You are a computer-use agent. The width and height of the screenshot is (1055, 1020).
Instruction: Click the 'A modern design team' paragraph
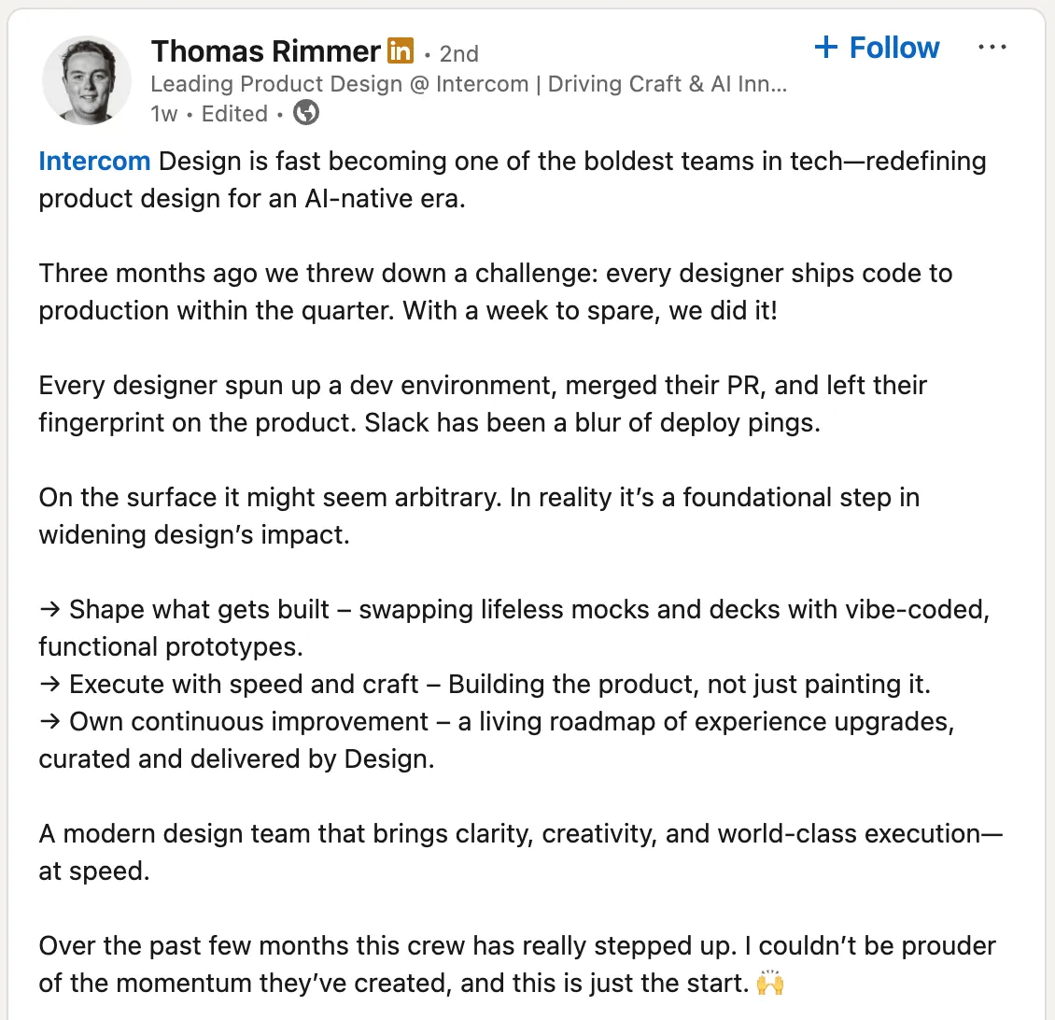(x=520, y=853)
